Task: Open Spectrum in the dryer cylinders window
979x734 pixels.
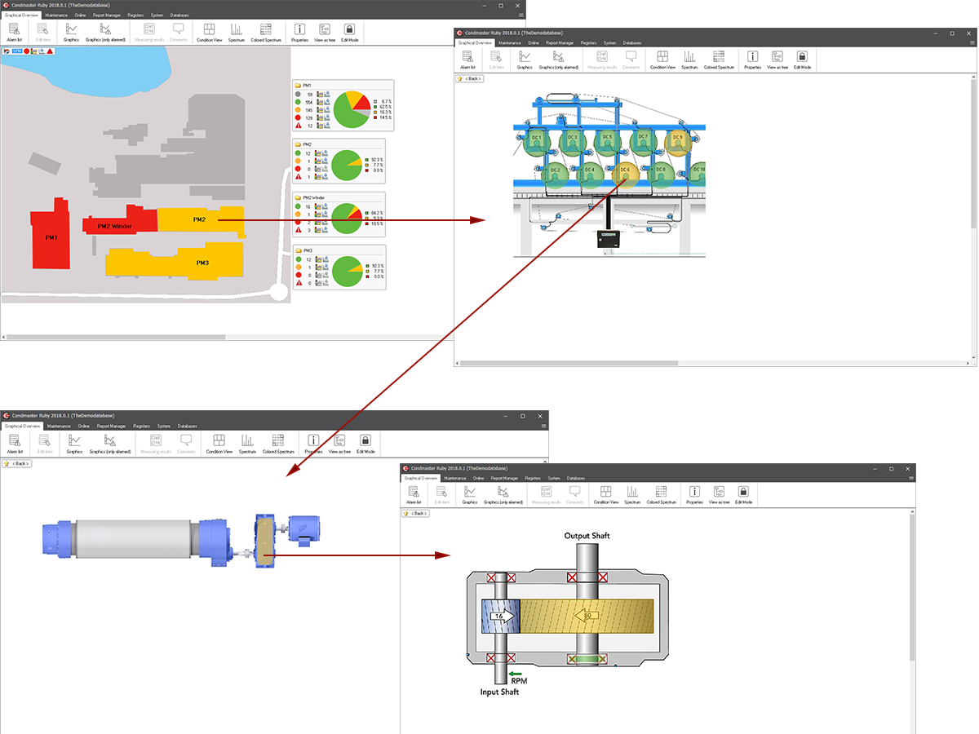Action: 689,60
